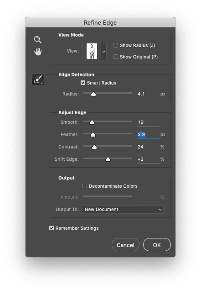Select the Zoom tool magnifier icon
Image resolution: width=201 pixels, height=291 pixels.
point(38,40)
